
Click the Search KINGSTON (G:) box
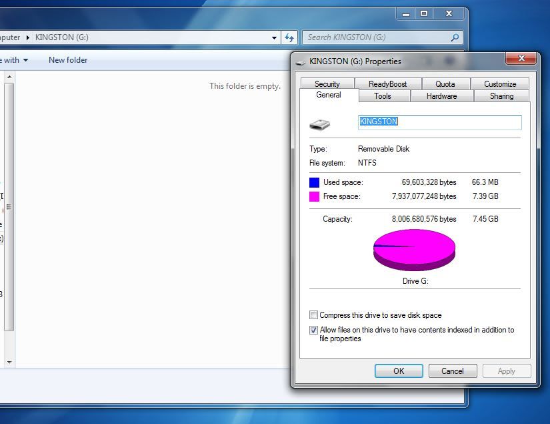377,37
